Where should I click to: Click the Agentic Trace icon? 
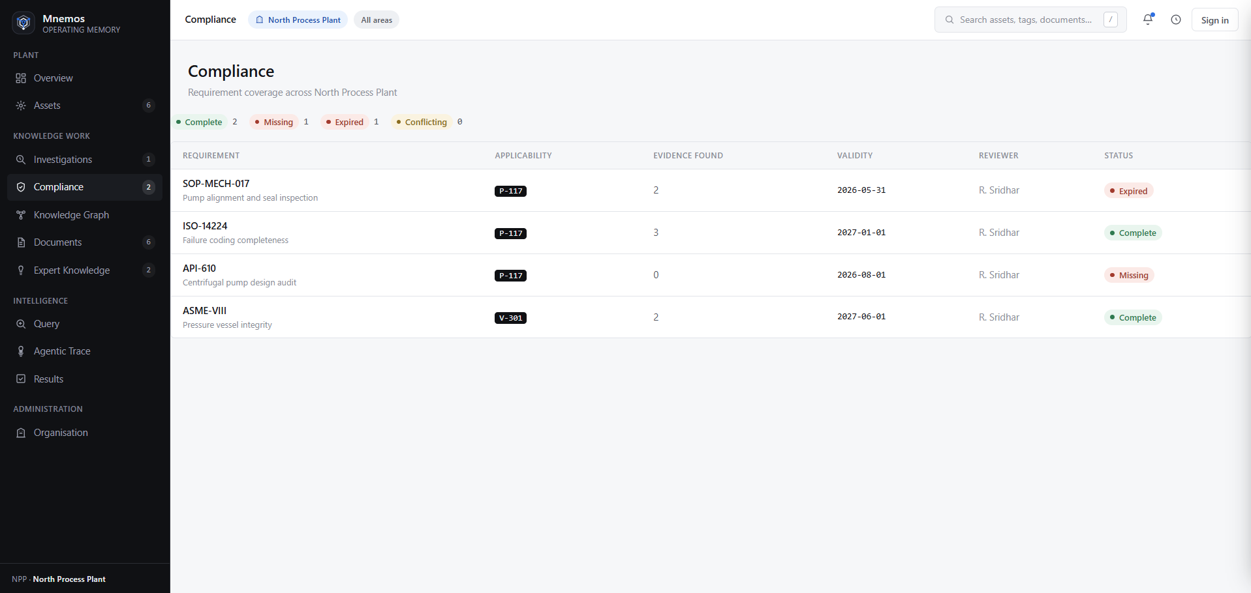click(21, 351)
